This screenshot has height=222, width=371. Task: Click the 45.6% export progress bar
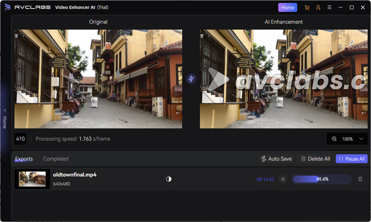[x=322, y=179]
